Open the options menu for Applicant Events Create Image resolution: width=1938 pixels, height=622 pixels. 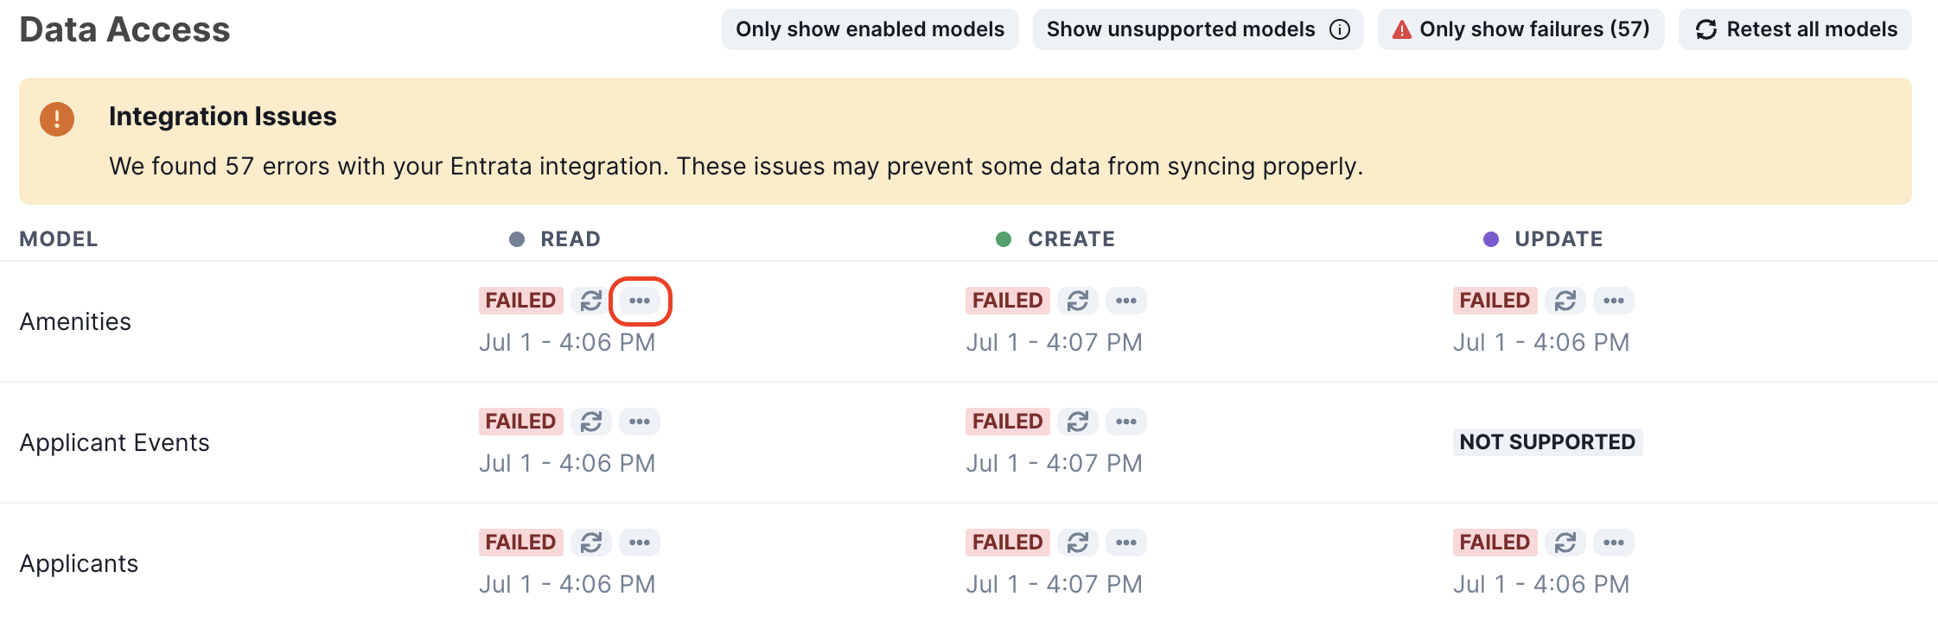[x=1126, y=422]
